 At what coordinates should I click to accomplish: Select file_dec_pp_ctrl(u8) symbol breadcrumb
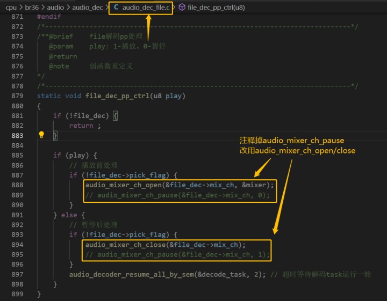pyautogui.click(x=216, y=8)
